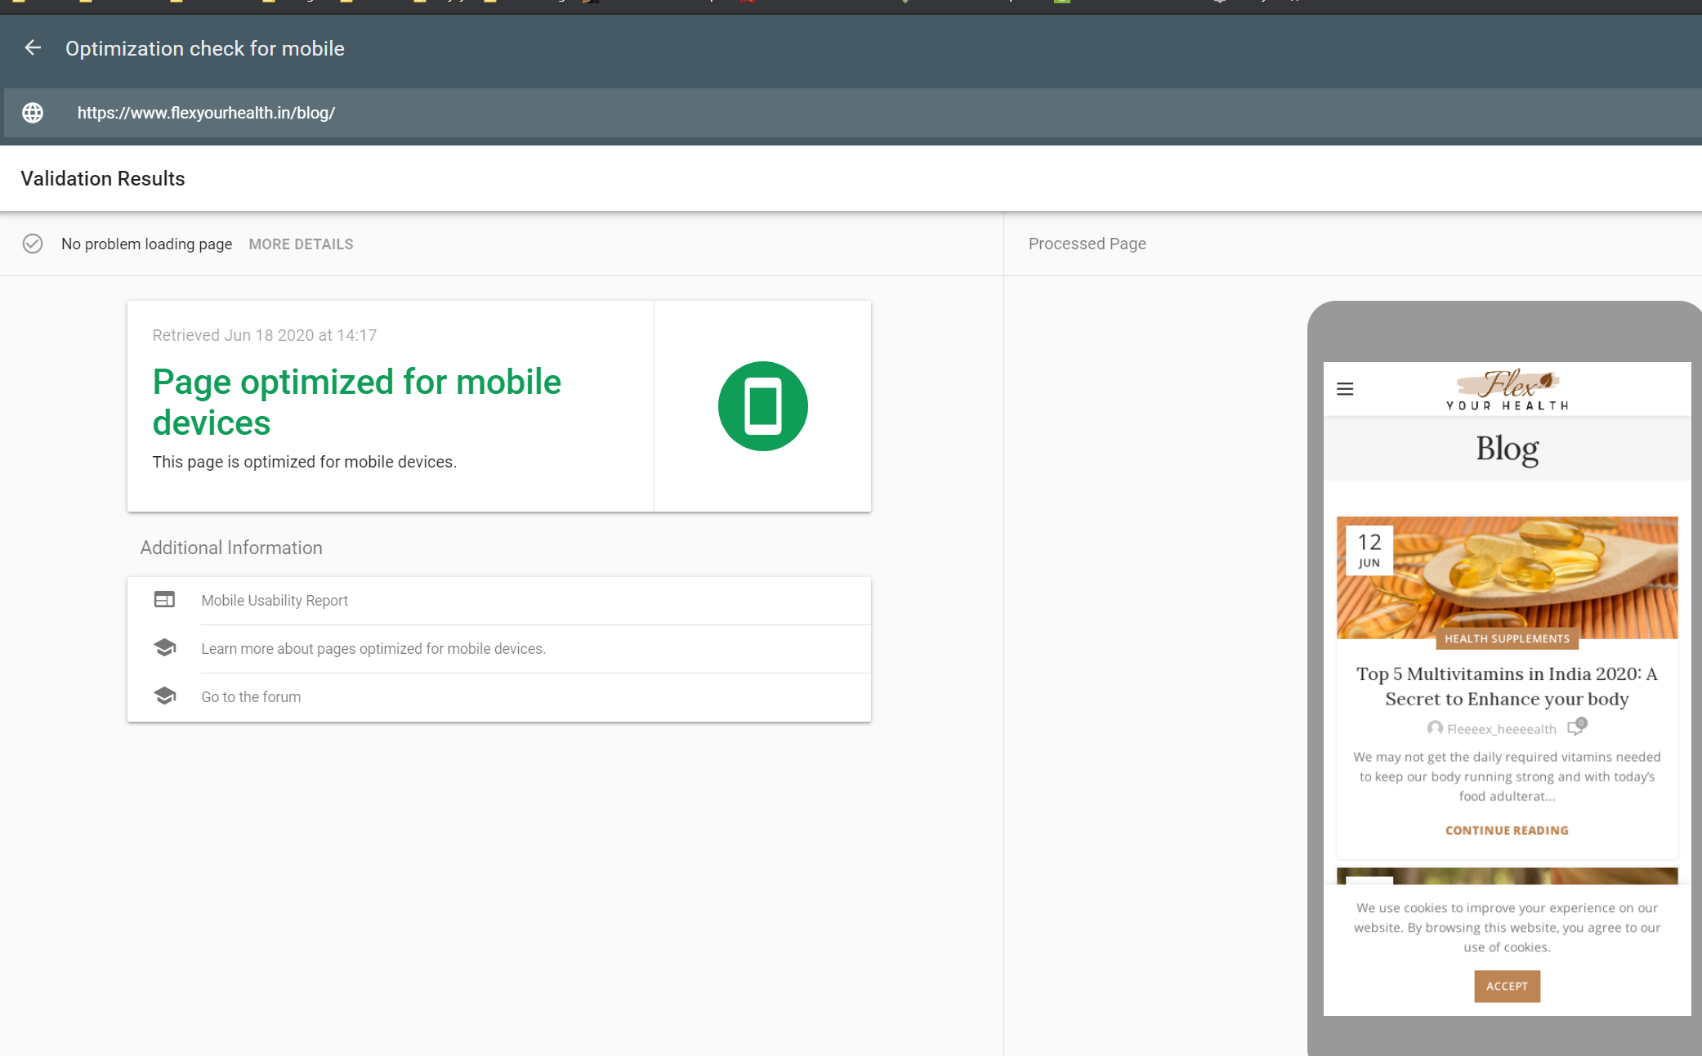Click the multivitamin capsules article thumbnail

1520,572
